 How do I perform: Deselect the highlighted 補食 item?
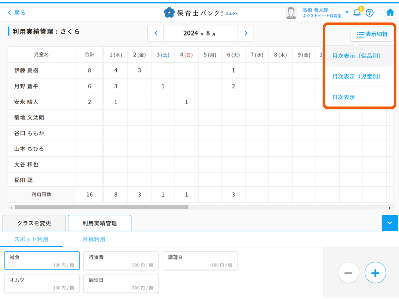[42, 261]
